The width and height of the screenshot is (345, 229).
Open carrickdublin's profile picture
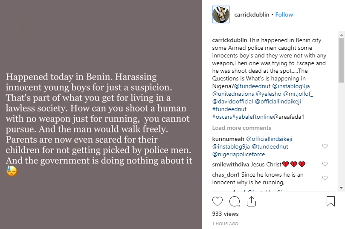tap(221, 14)
